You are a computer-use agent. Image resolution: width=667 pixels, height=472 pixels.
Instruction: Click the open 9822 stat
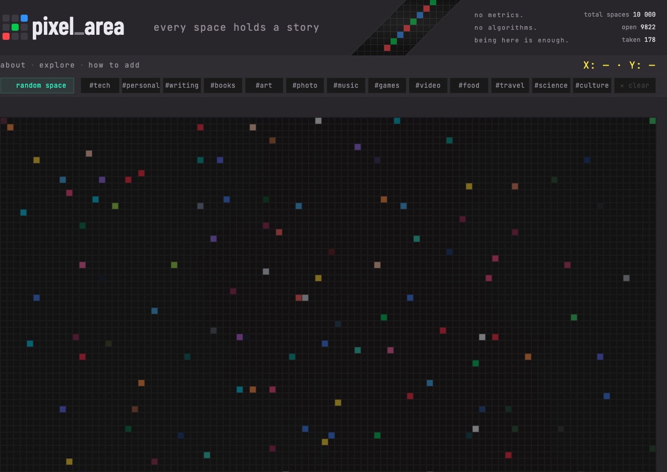coord(638,27)
